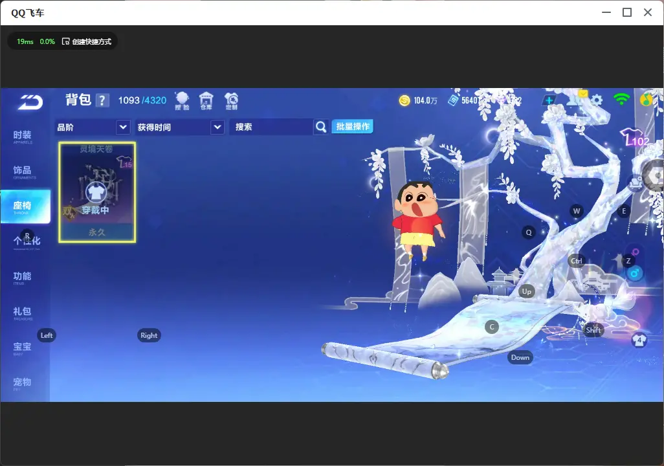This screenshot has width=664, height=466.
Task: Select the female gender symbol
Action: [x=634, y=253]
